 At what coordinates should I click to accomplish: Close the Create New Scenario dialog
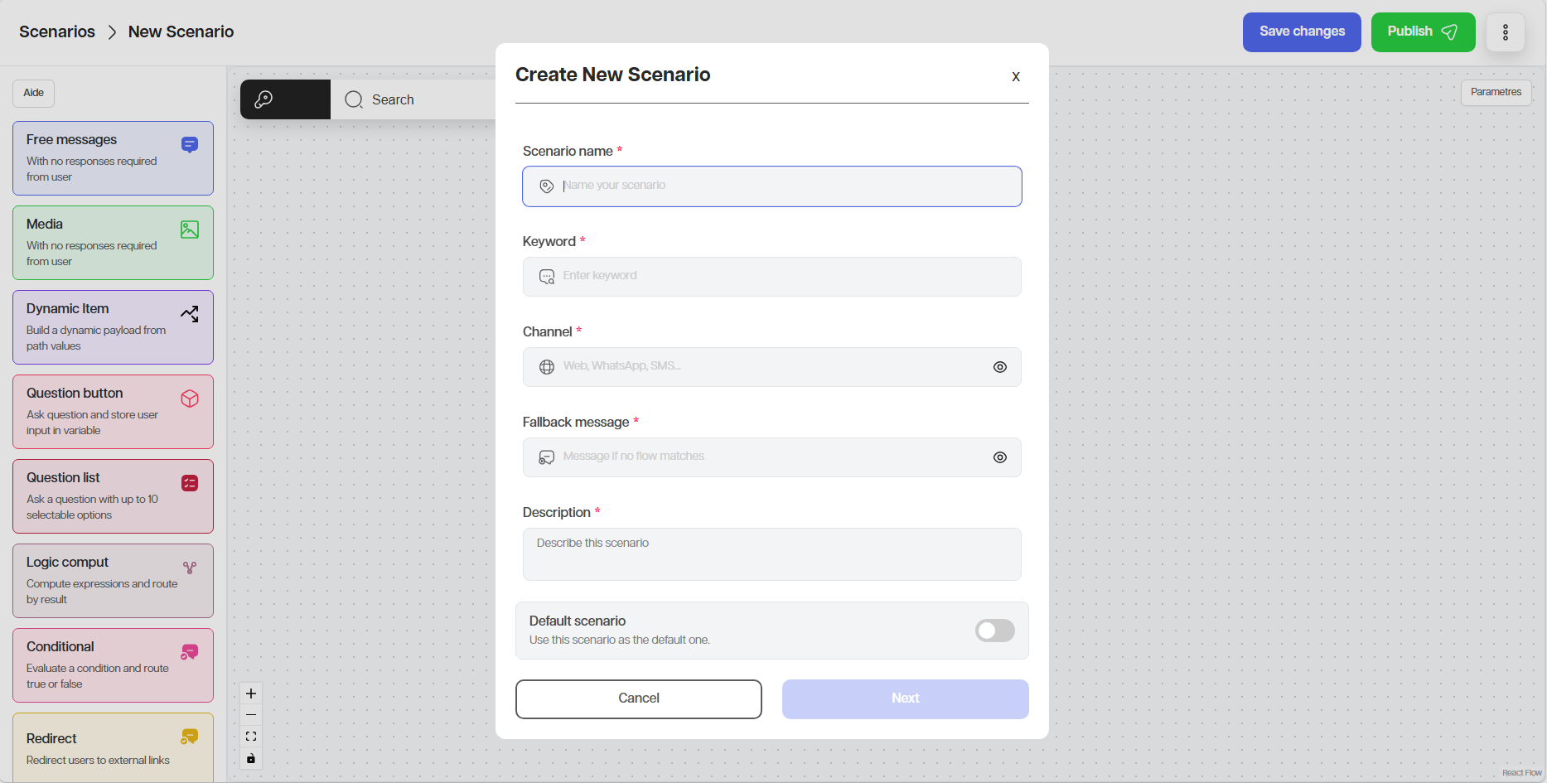pyautogui.click(x=1015, y=76)
